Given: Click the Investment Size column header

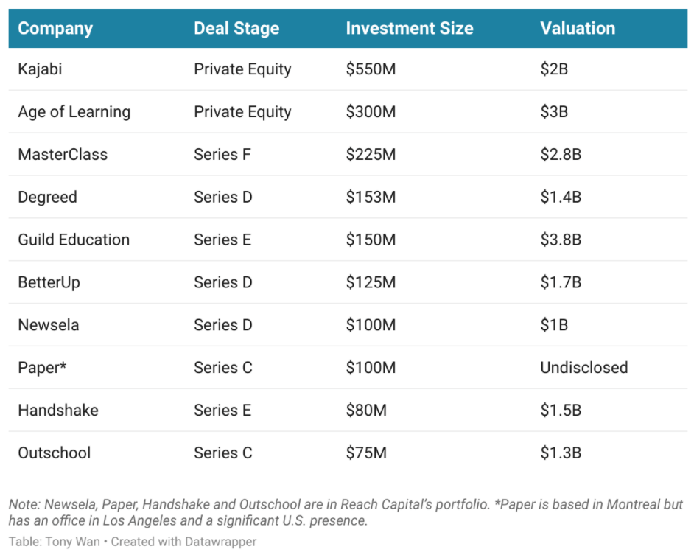Looking at the screenshot, I should coord(409,29).
